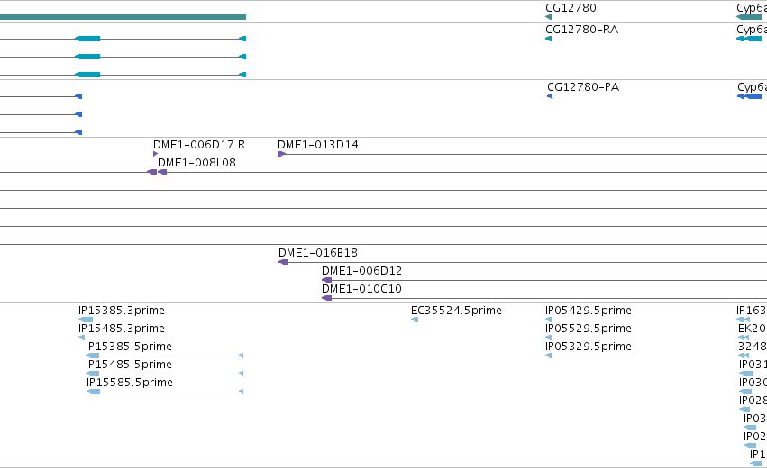Select the purple end glyph of DME1-016B18
Screen dimensions: 767x468
pos(283,262)
